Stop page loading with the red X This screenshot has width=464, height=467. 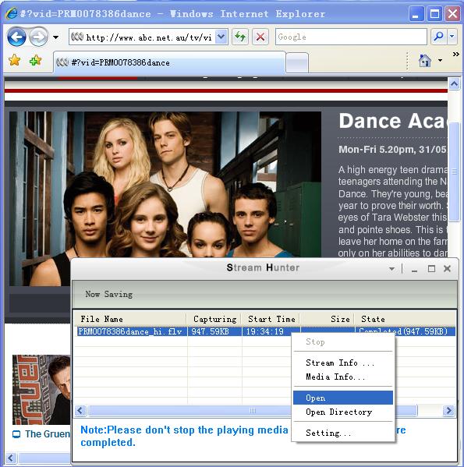(260, 37)
